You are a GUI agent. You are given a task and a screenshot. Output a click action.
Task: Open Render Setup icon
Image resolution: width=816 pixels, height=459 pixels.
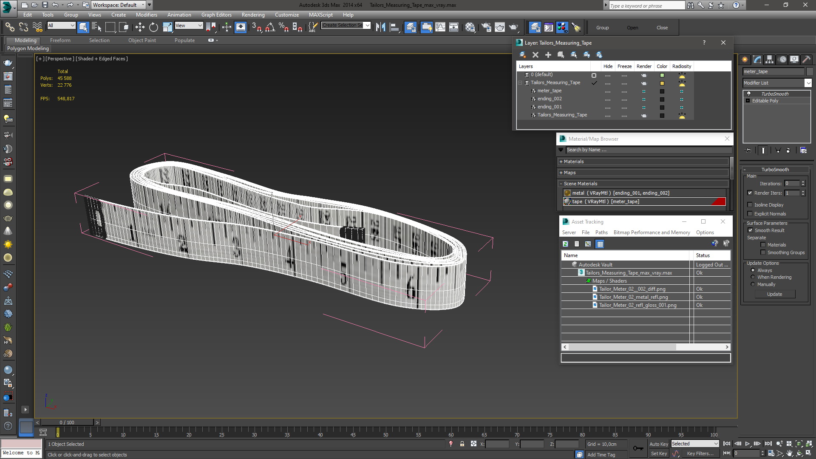point(486,28)
